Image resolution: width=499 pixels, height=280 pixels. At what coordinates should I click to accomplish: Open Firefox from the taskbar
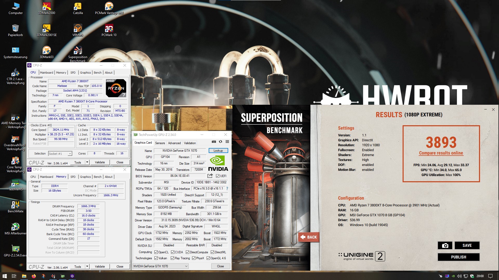(34, 276)
